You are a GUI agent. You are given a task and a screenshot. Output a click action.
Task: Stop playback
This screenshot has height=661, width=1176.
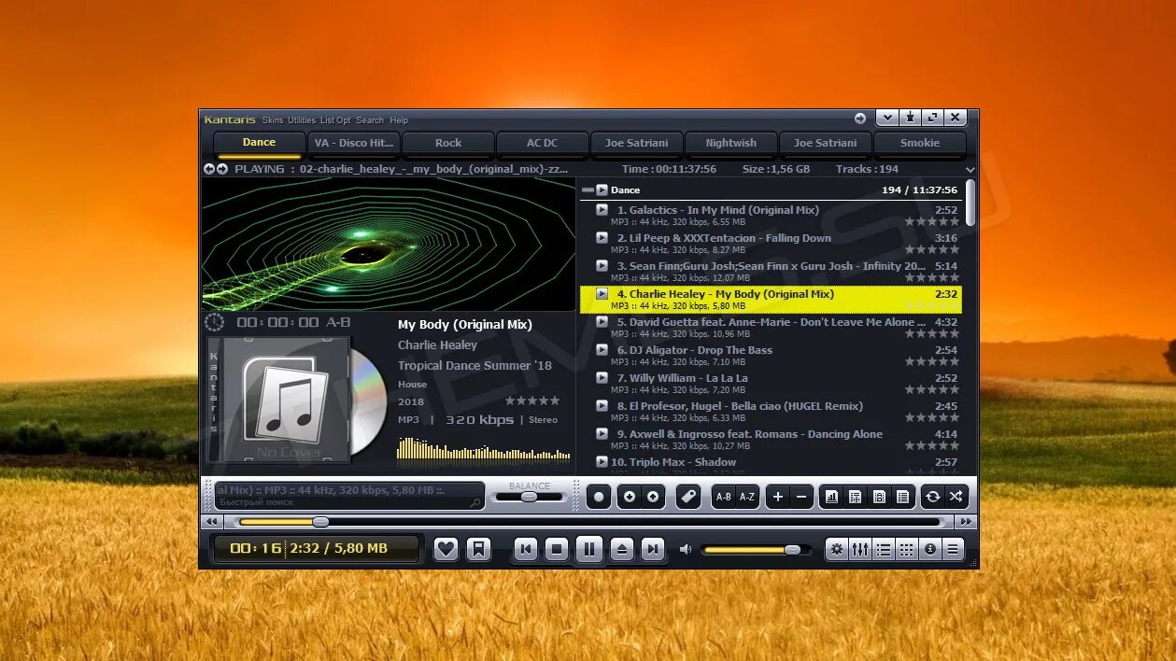557,549
